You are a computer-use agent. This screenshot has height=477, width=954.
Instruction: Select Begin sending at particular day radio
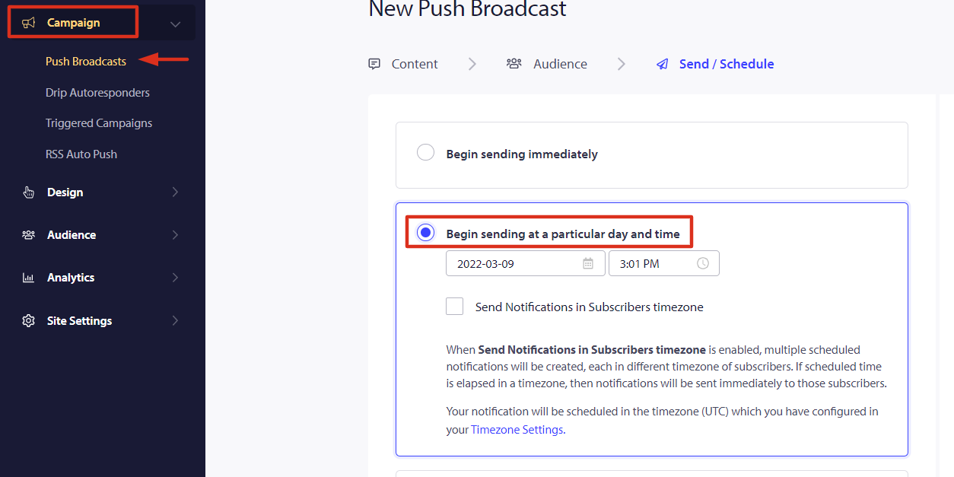(425, 232)
